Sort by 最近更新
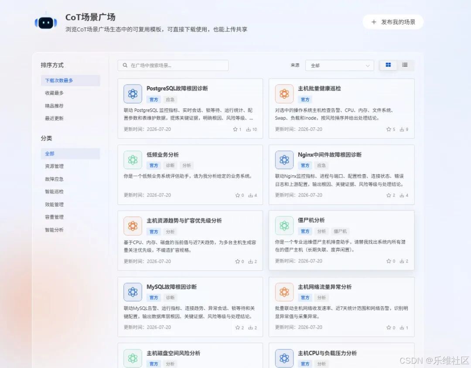Viewport: 471px width, 368px height. (x=55, y=118)
